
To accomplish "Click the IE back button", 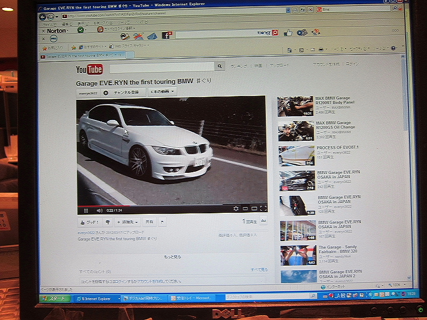I will (43, 17).
